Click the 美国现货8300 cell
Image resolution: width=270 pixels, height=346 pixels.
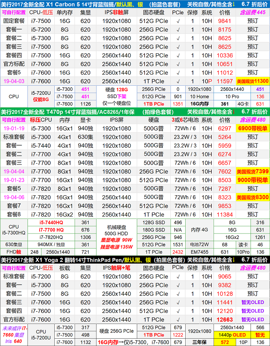tap(253, 197)
